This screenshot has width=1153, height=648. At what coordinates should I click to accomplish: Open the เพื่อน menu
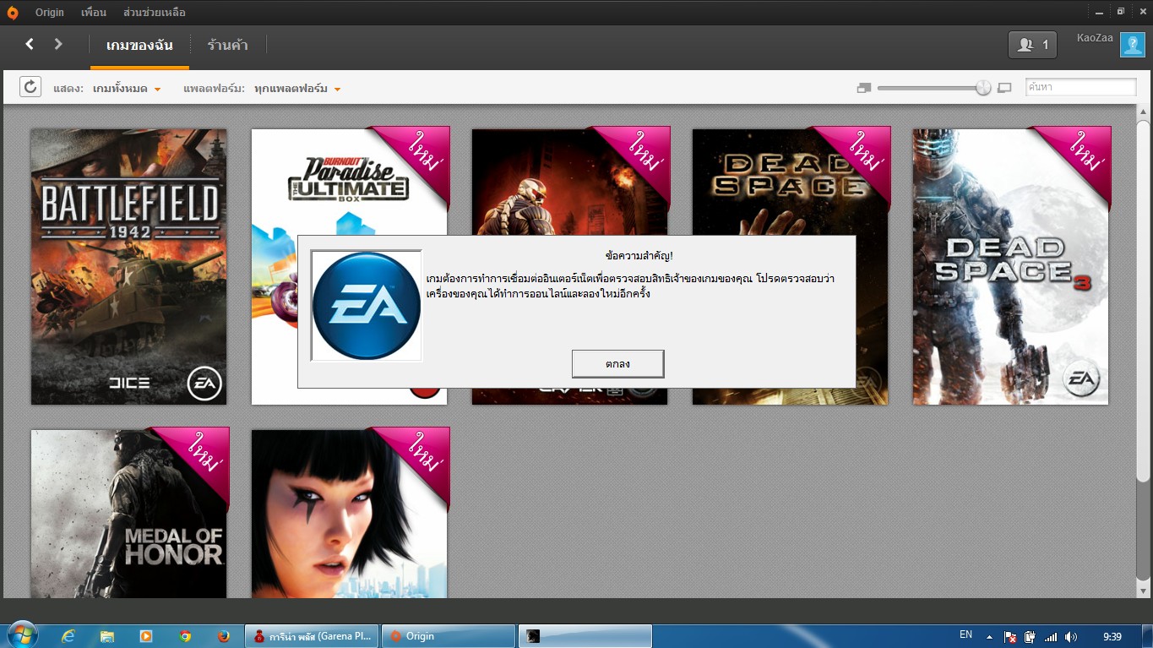pos(94,13)
